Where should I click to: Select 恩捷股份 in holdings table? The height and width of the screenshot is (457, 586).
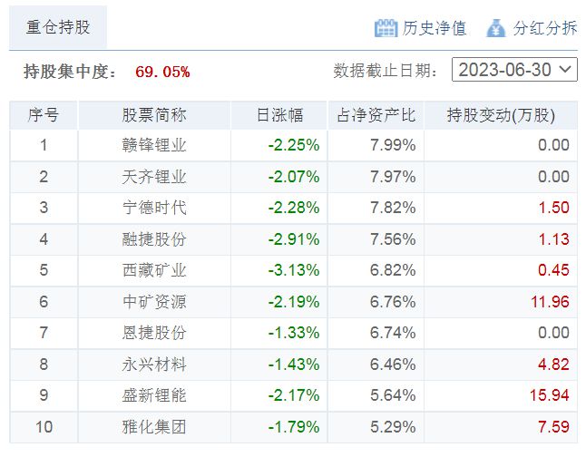(x=154, y=333)
